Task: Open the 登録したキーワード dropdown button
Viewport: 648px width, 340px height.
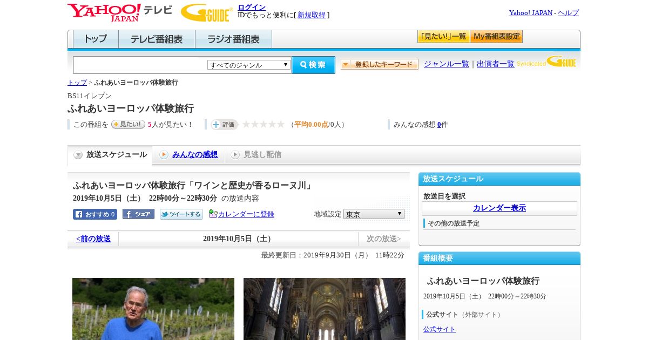Action: pos(380,64)
